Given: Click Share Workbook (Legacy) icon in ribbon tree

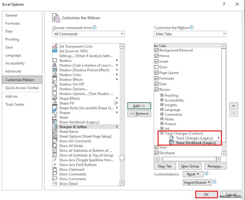Looking at the screenshot, I should click(172, 143).
